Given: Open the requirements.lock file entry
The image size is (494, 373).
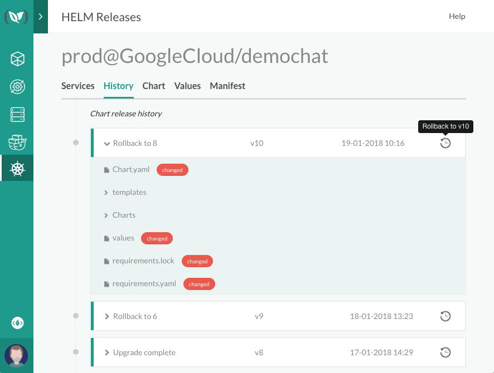Looking at the screenshot, I should pyautogui.click(x=143, y=261).
